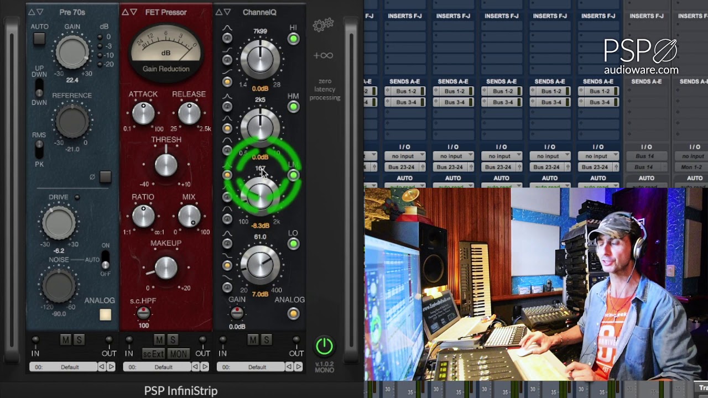Viewport: 708px width, 398px height.
Task: Select the lit medium bell Q in HM band
Action: click(227, 128)
